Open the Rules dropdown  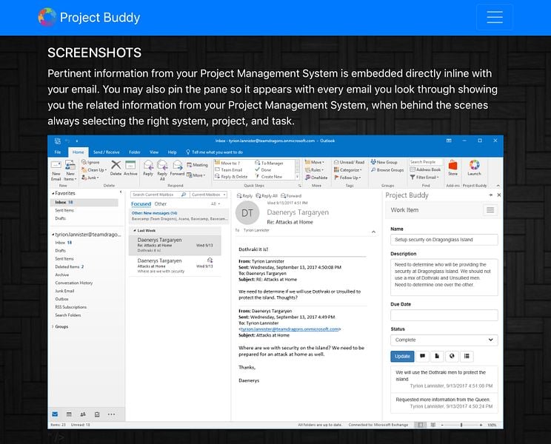[314, 170]
